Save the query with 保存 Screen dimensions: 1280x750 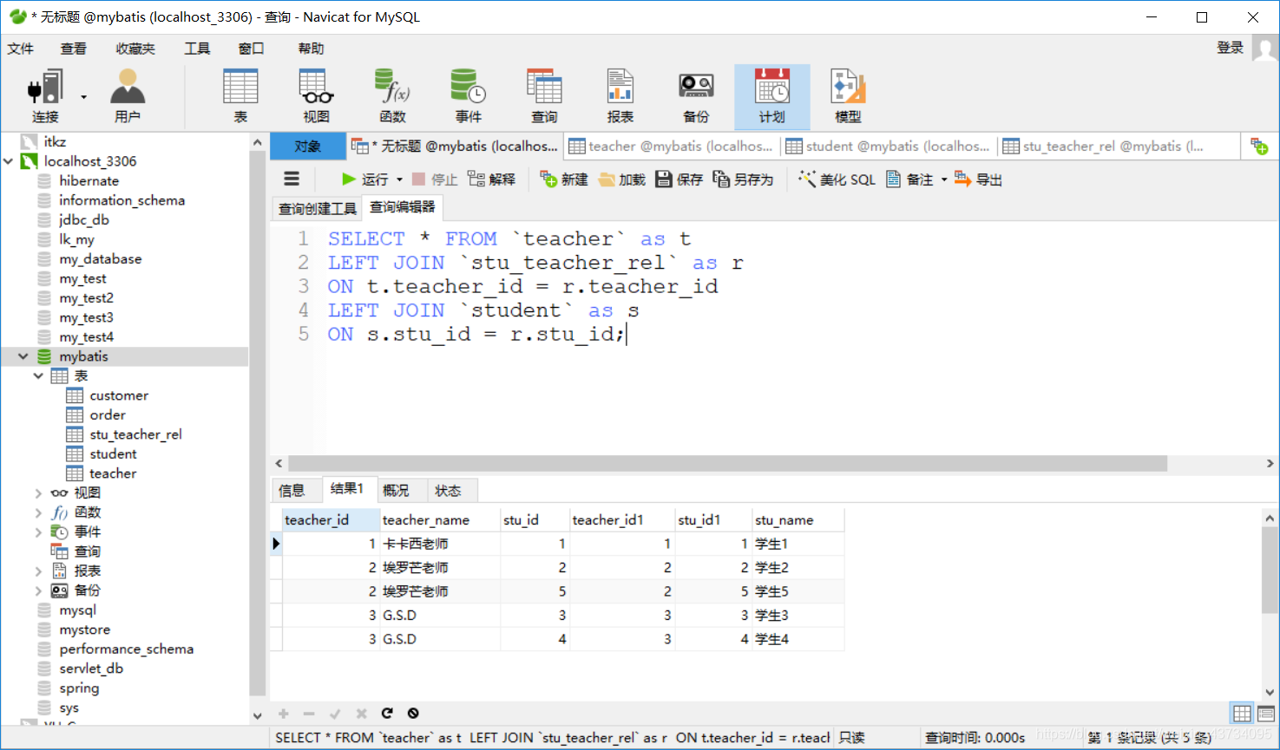[679, 179]
